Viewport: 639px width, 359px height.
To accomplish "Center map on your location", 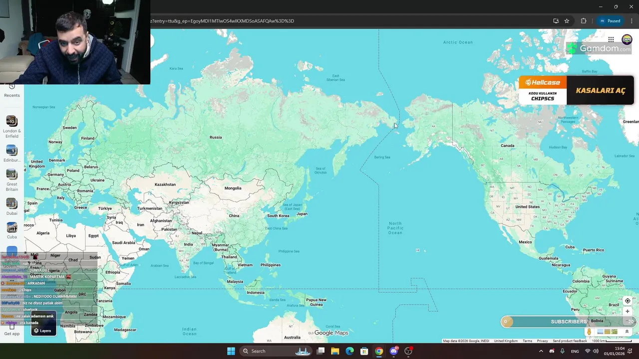I will tap(628, 301).
